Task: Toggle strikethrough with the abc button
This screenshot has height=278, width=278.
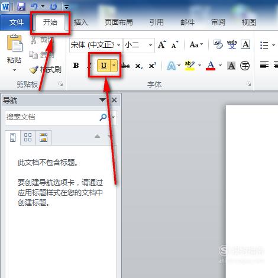Action: point(125,66)
